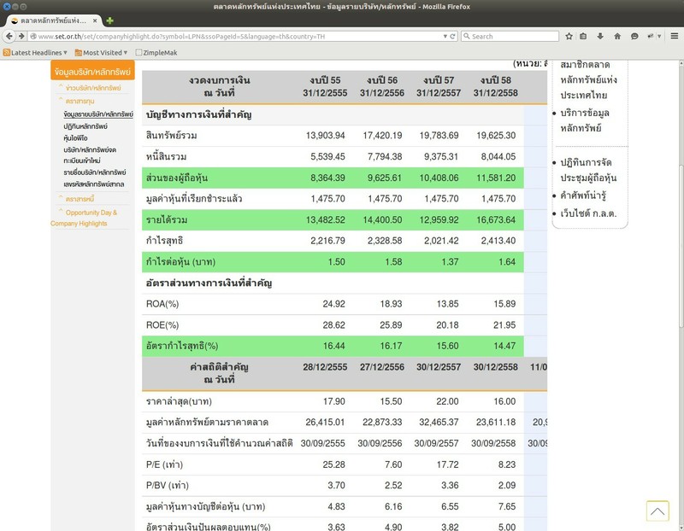Click the P/E (เท่า) row label
This screenshot has height=531, width=684.
click(x=164, y=464)
